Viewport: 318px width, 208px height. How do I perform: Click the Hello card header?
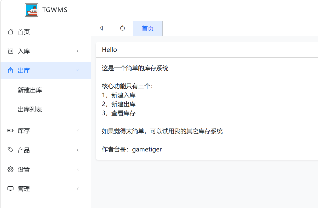[x=207, y=50]
